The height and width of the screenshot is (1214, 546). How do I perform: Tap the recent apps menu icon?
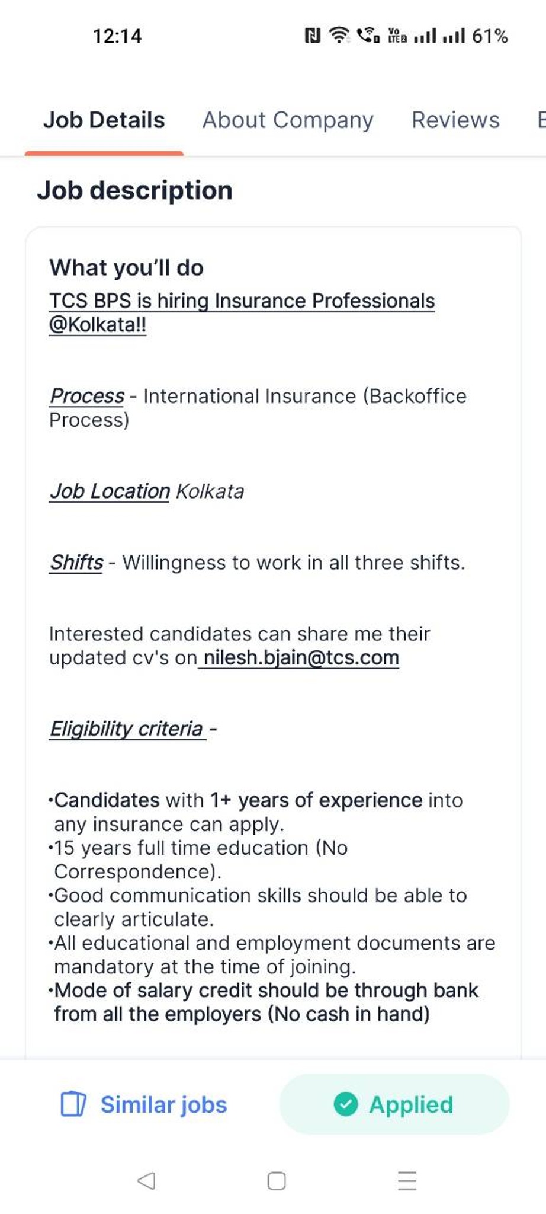point(407,1180)
